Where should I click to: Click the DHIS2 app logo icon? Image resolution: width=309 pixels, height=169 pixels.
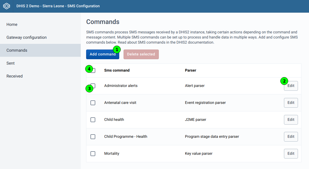[x=6, y=6]
